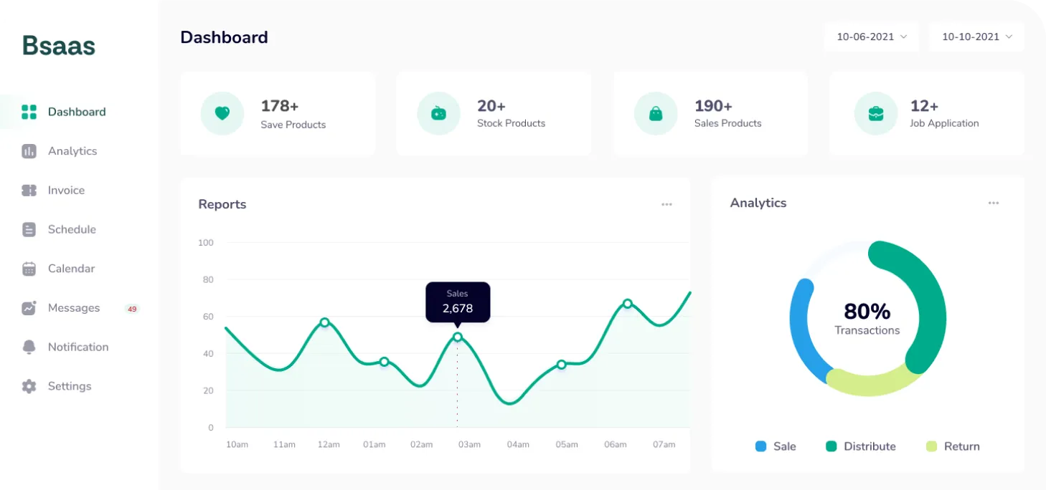Viewport: 1046px width, 490px height.
Task: Open Schedule using its list icon
Action: coord(29,229)
